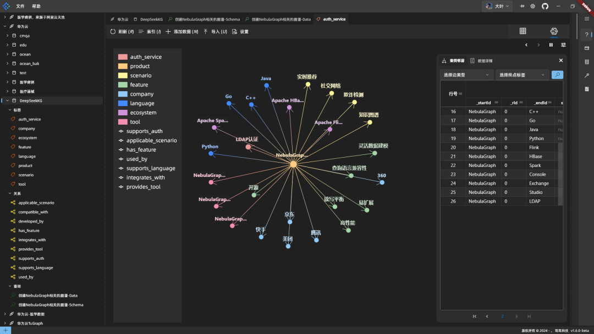Open the GitHub icon in the title bar
Screen dimensions: 594x334
click(544, 6)
